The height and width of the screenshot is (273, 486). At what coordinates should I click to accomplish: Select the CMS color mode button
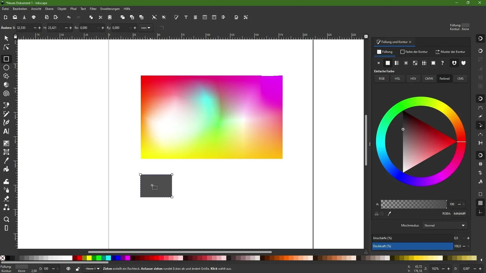click(460, 79)
